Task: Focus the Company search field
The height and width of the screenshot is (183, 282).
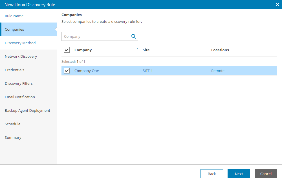Action: [95, 36]
